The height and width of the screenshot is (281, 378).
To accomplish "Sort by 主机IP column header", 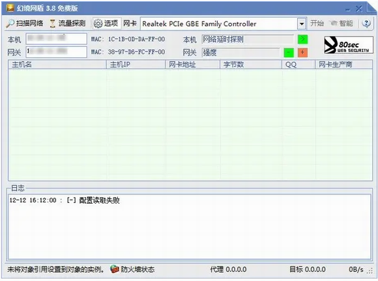I will point(136,64).
